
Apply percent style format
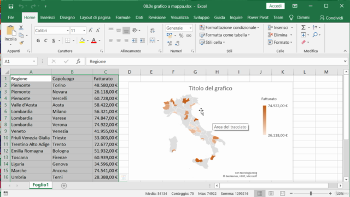(x=181, y=35)
